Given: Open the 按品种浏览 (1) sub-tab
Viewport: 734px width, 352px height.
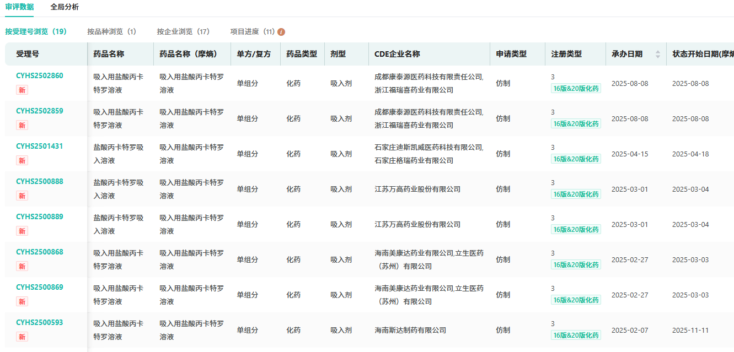Looking at the screenshot, I should [x=111, y=32].
